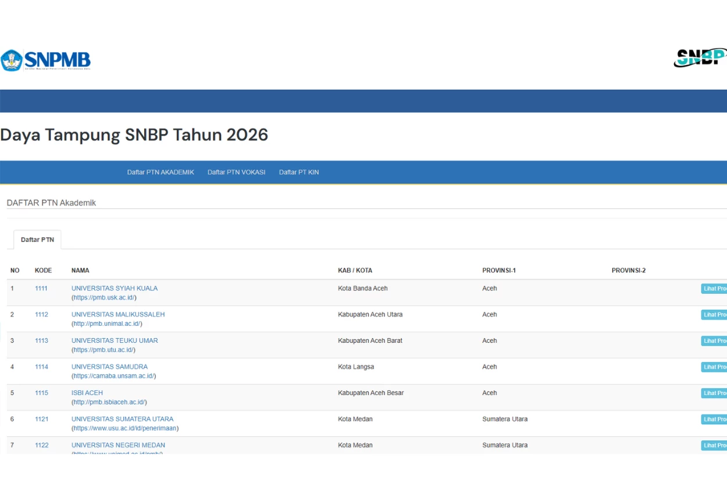Open code link 1113

click(x=41, y=341)
